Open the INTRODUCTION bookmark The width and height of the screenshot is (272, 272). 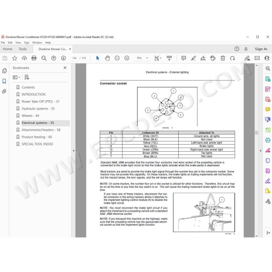tap(33, 94)
